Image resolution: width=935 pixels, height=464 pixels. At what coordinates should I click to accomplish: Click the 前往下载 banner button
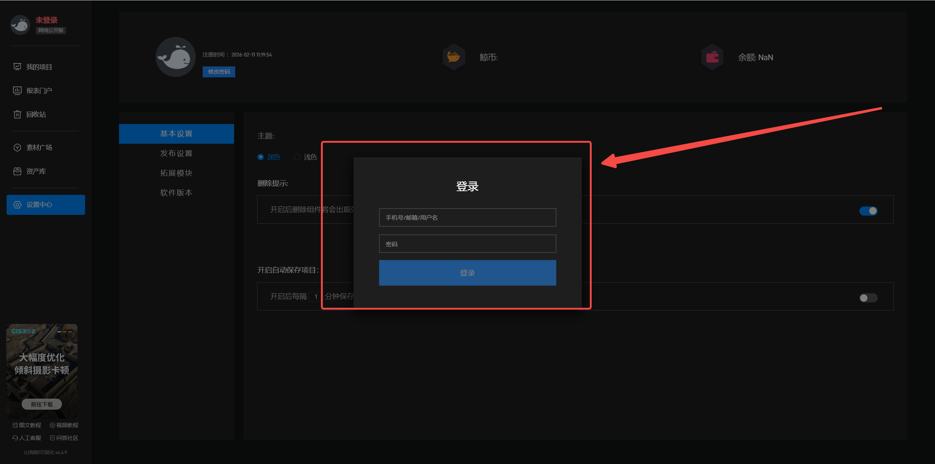point(42,404)
